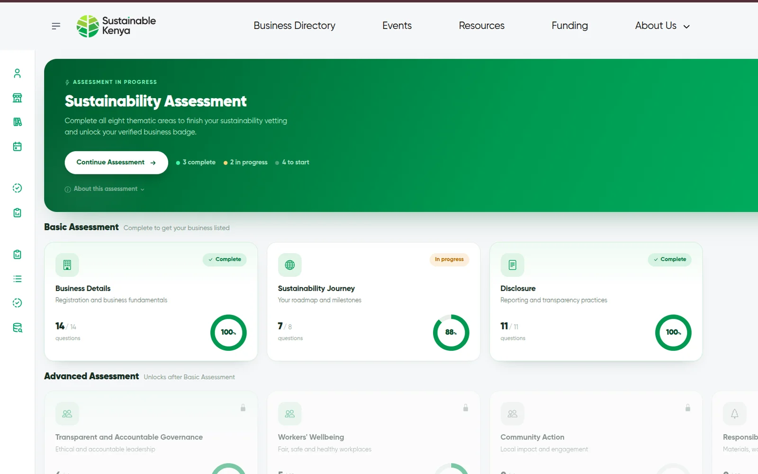This screenshot has height=474, width=758.
Task: Click the '11 / 11' questions count
Action: click(x=509, y=326)
